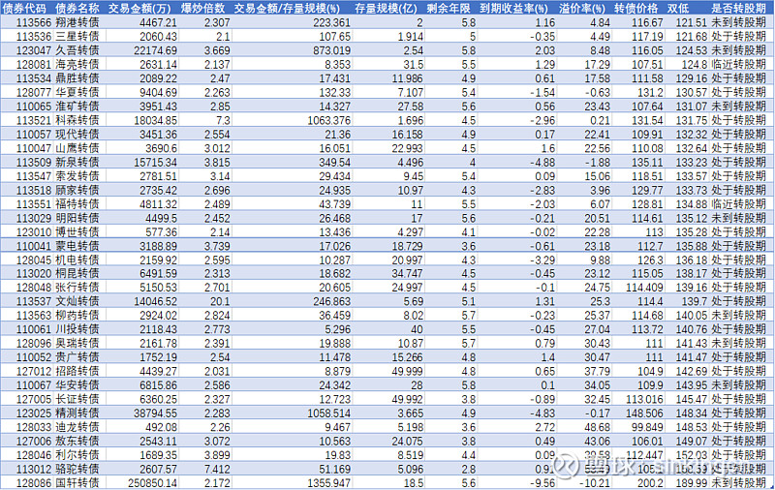Select the 淮矿转债 name cell
This screenshot has width=775, height=490.
pyautogui.click(x=77, y=107)
